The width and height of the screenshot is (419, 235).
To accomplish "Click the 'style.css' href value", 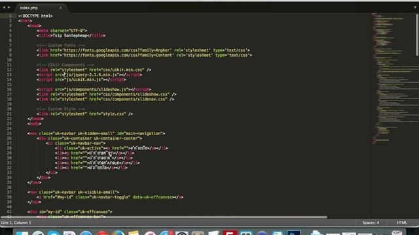I will coord(113,114).
